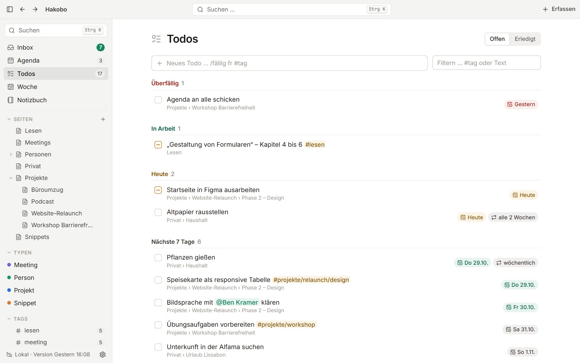Collapse the TAGS section
Viewport: 580px width, 363px height.
pos(9,319)
